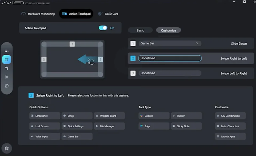The height and width of the screenshot is (156, 256).
Task: Open Enter Characters customization
Action: (x=230, y=126)
